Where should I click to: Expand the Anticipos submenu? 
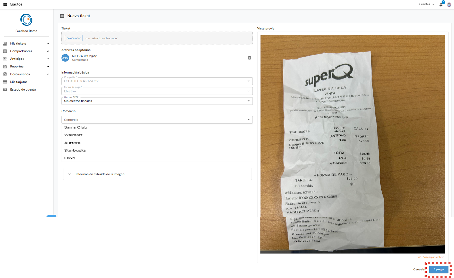click(x=48, y=59)
